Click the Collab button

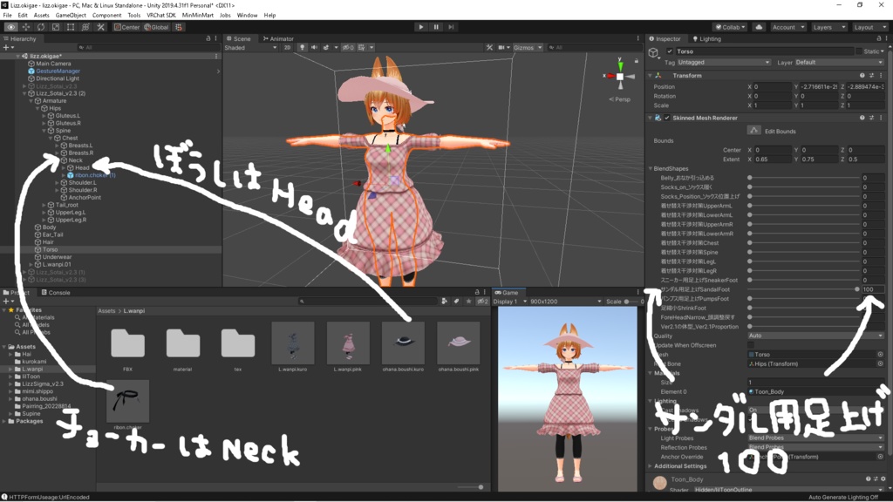729,27
